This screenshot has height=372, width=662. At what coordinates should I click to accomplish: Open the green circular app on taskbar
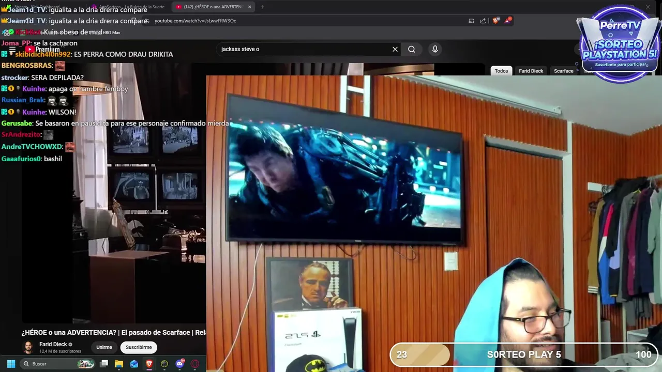[164, 364]
